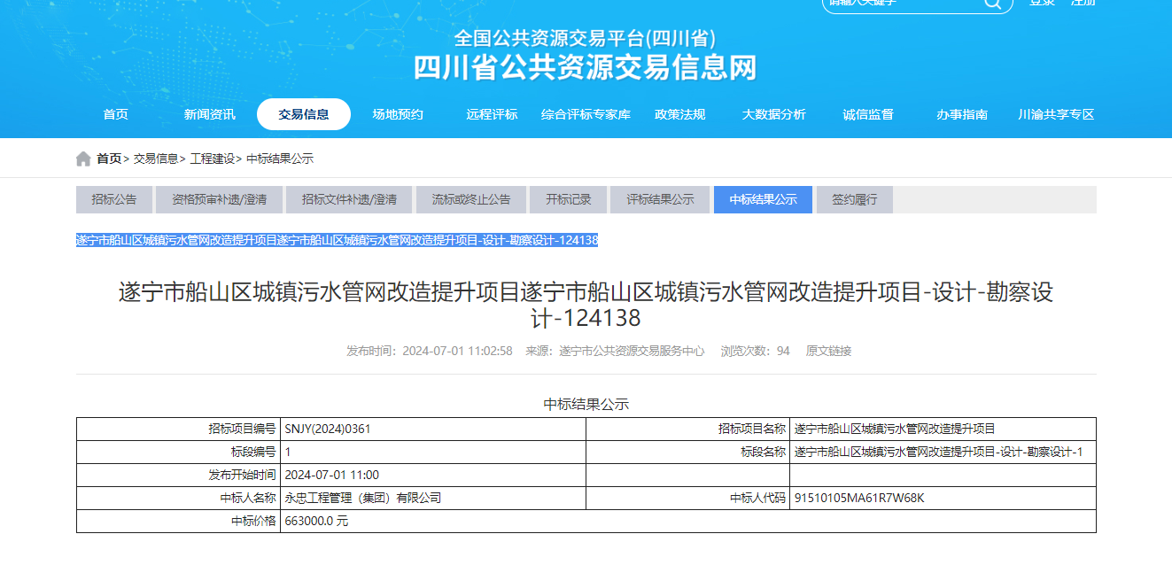Open 综合评标专家库 menu item
This screenshot has height=565, width=1172.
(586, 114)
